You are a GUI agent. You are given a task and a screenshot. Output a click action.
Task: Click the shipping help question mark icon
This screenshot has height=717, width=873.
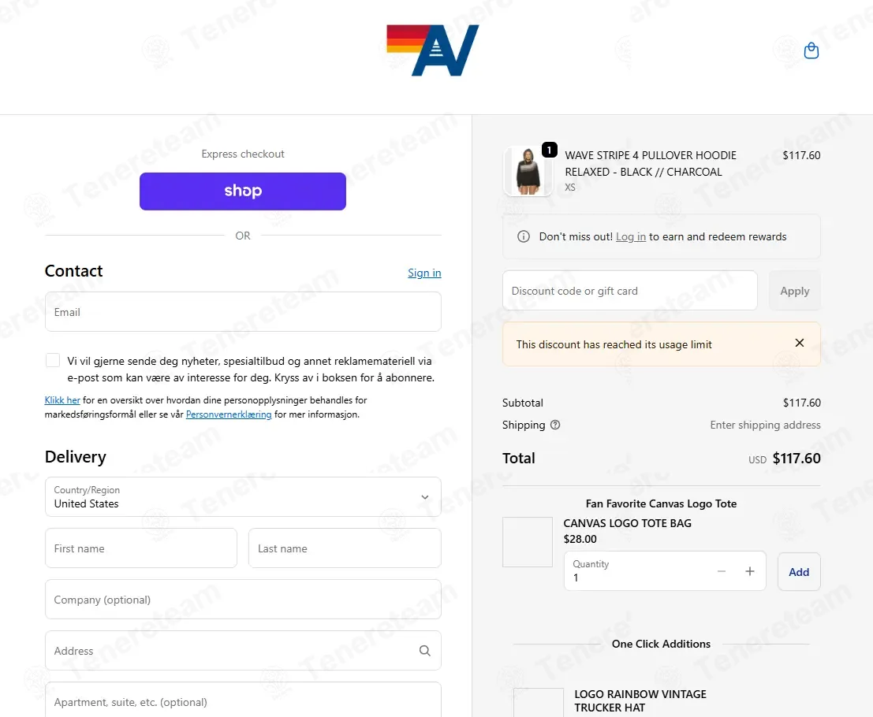[x=555, y=425]
